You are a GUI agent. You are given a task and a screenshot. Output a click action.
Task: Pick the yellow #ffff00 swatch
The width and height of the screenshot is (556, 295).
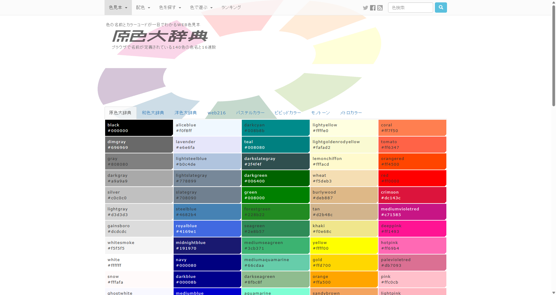point(344,245)
